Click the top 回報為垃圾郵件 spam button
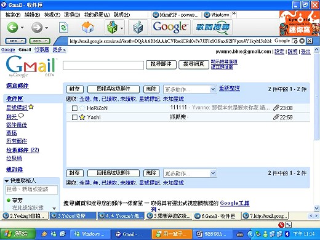 coord(113,89)
